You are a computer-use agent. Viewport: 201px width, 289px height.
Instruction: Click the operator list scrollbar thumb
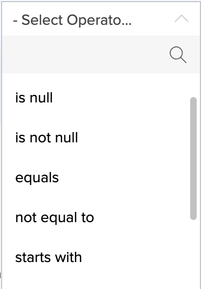pos(193,159)
